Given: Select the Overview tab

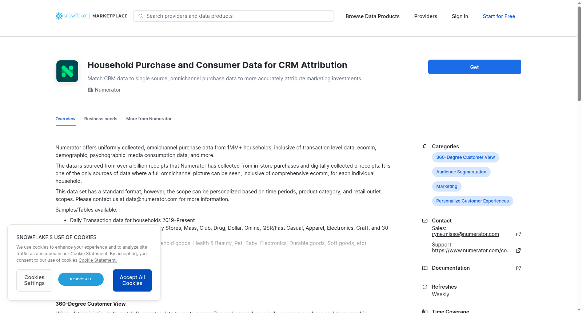Looking at the screenshot, I should click(x=65, y=119).
